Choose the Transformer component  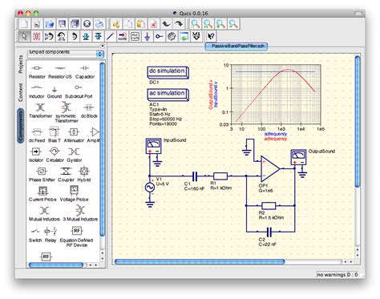(x=40, y=111)
